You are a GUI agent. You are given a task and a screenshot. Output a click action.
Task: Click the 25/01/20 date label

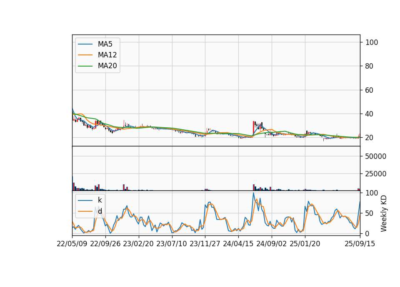pos(305,244)
